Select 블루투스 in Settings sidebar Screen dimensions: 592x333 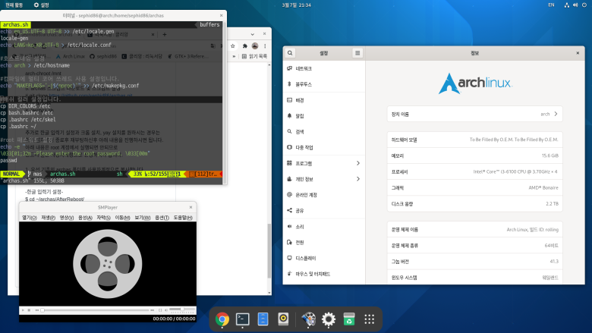tap(324, 84)
